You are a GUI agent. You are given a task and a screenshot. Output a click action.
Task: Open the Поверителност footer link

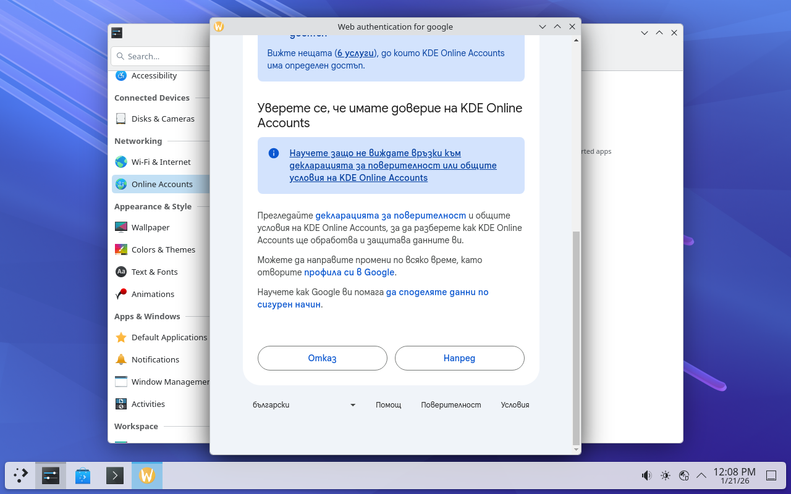tap(450, 405)
